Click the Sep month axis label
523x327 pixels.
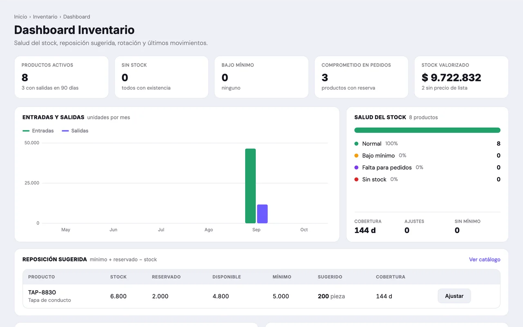(256, 230)
